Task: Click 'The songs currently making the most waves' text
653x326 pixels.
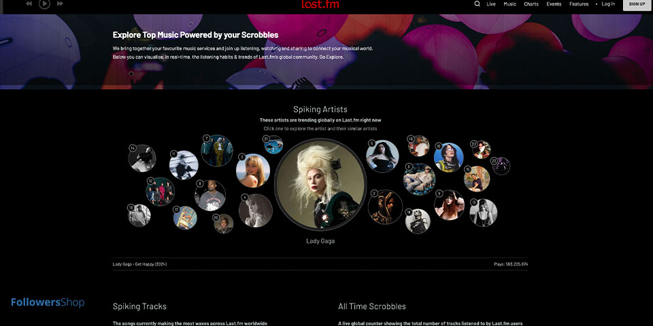Action: [x=190, y=323]
